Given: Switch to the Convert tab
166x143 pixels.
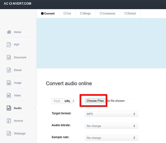Looking at the screenshot, I should point(48,14).
